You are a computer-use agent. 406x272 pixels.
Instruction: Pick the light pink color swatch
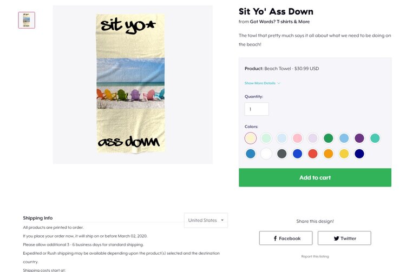pos(297,138)
